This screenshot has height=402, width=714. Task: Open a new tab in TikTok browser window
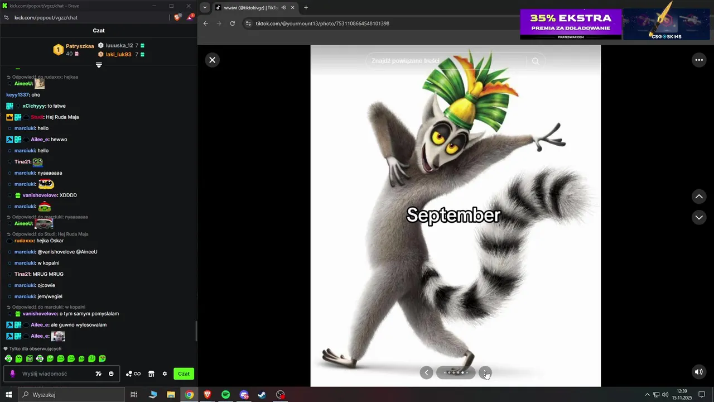pyautogui.click(x=306, y=8)
